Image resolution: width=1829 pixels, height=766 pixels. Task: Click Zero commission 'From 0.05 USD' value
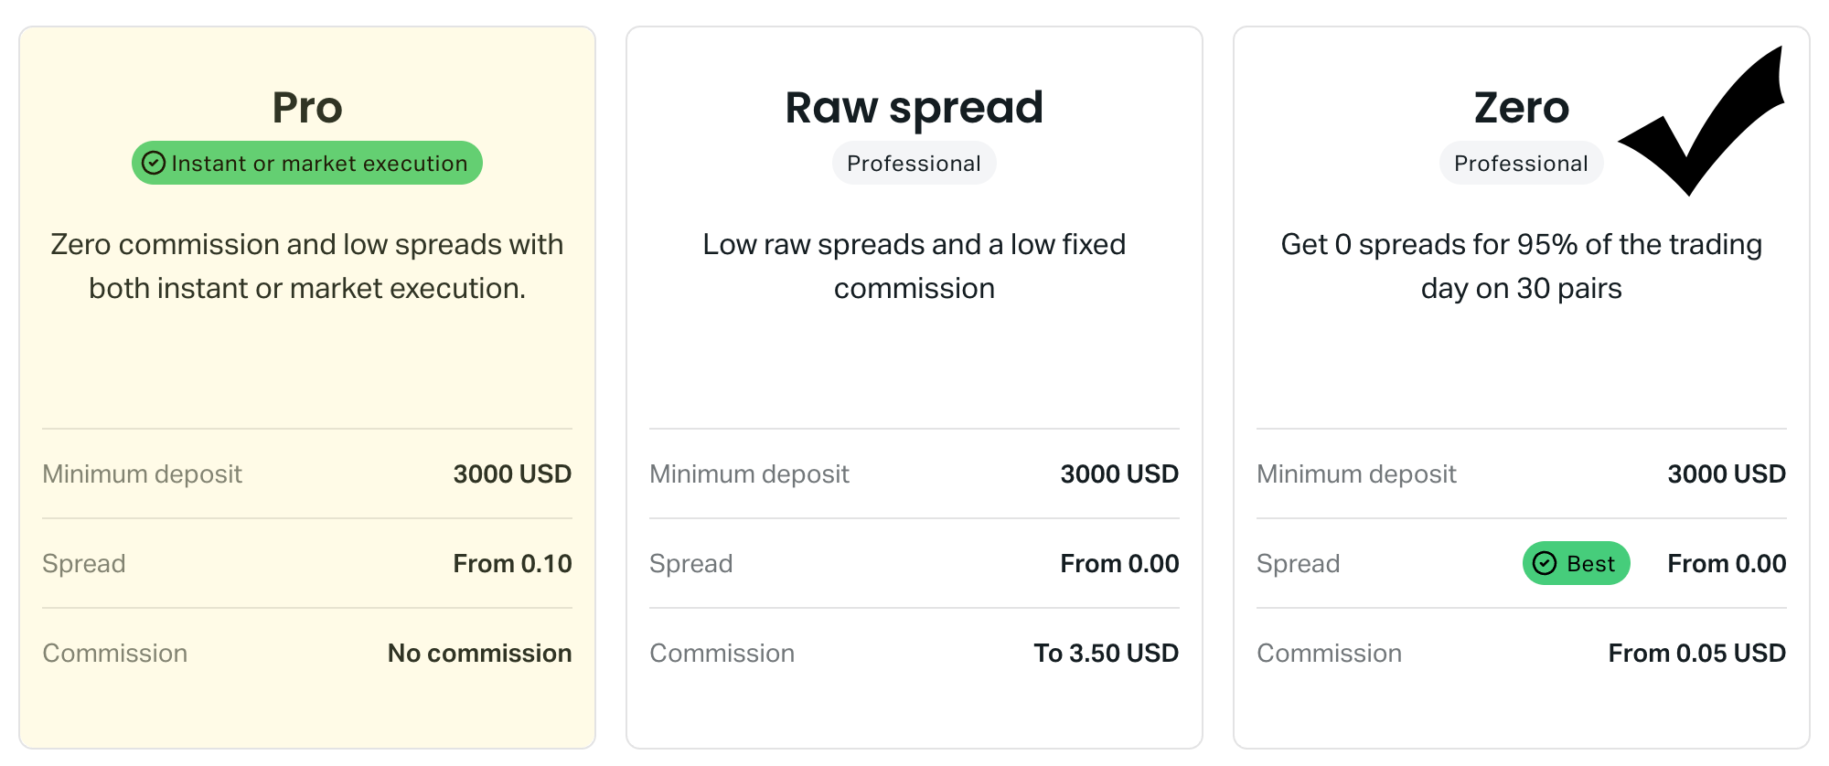1696,653
